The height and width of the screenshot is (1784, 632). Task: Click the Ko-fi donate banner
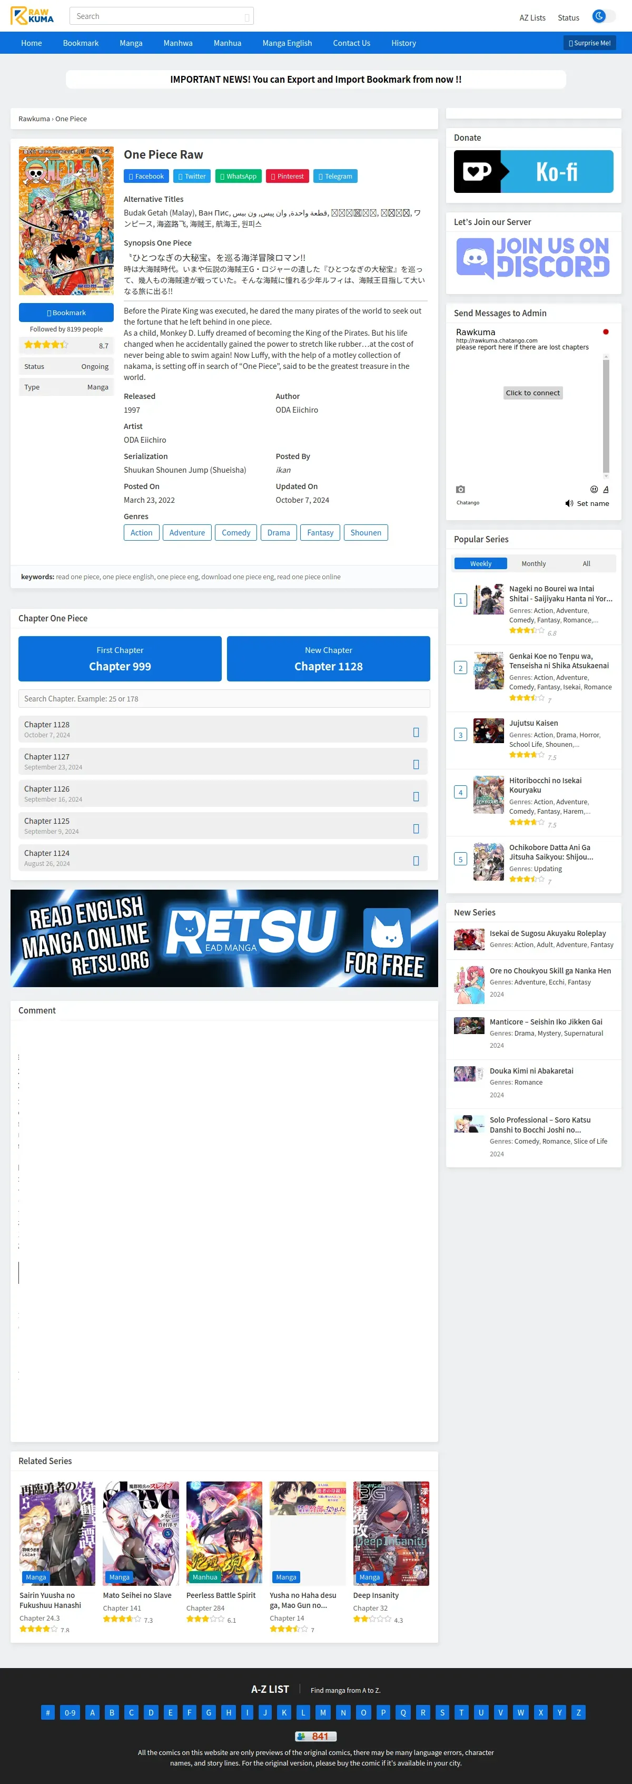[533, 172]
